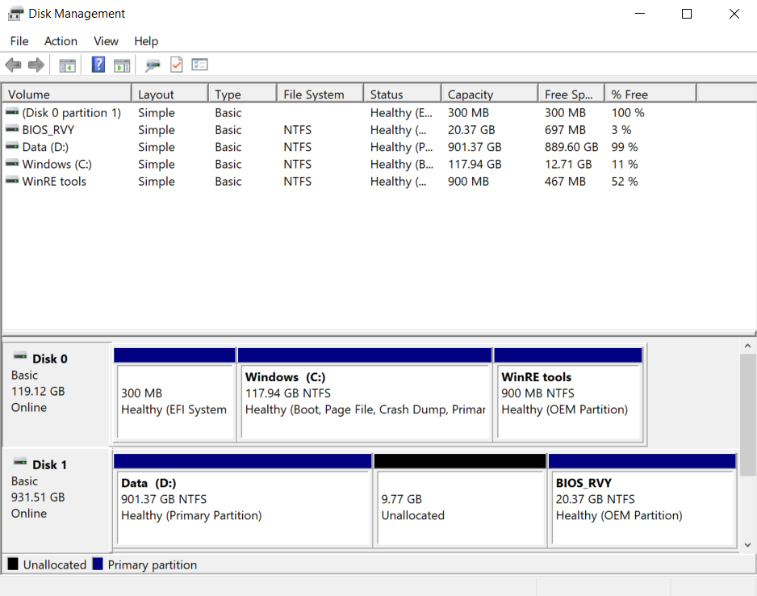Screen dimensions: 757x596
Task: Click scroll-down arrow in the disk pane
Action: 747,544
